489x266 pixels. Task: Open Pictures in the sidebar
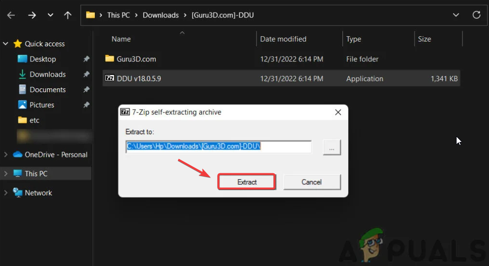click(42, 105)
